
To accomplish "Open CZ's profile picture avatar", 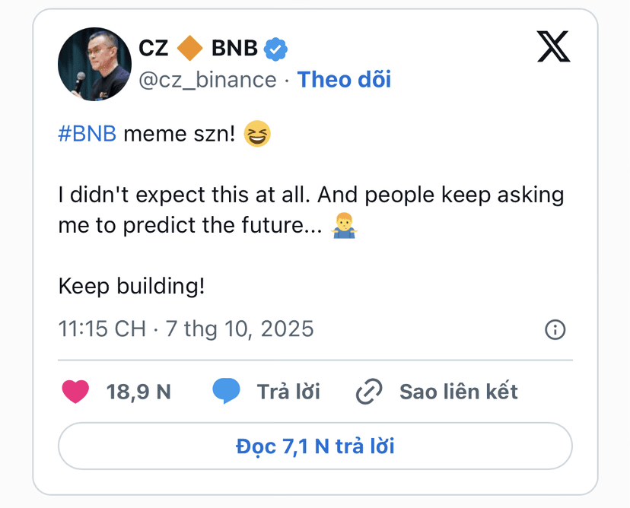I will pyautogui.click(x=94, y=64).
